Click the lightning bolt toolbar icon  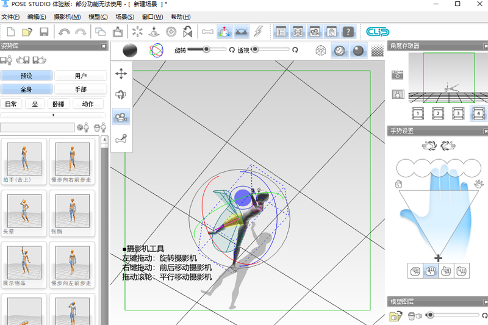[x=259, y=32]
